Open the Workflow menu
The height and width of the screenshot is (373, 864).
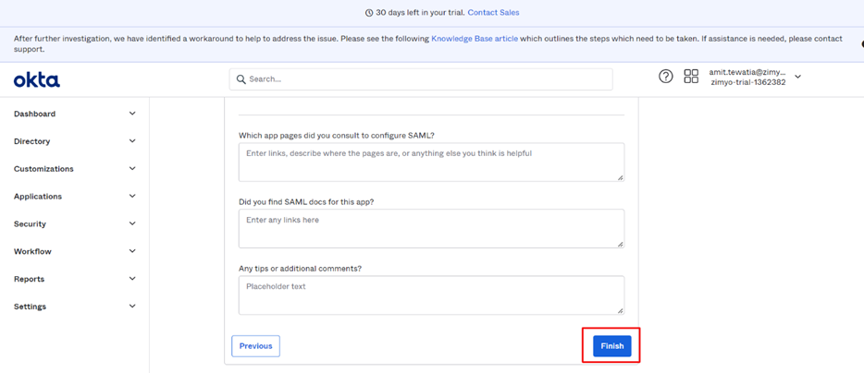click(32, 251)
